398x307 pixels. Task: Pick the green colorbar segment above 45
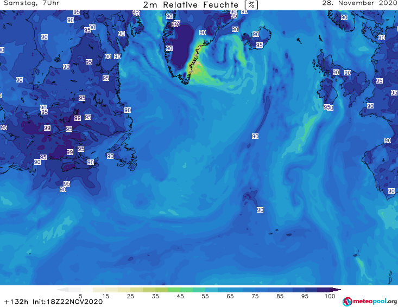click(x=174, y=290)
